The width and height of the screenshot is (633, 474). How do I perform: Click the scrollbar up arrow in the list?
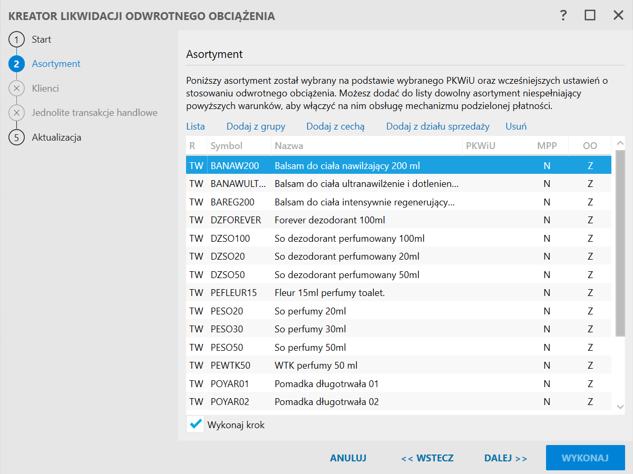point(620,143)
